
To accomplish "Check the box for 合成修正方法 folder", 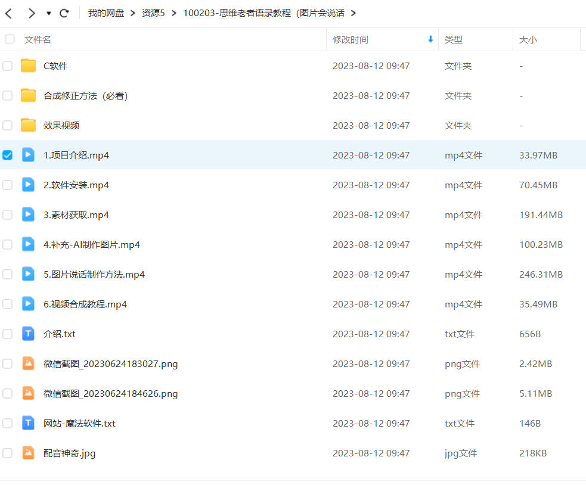I will (8, 96).
